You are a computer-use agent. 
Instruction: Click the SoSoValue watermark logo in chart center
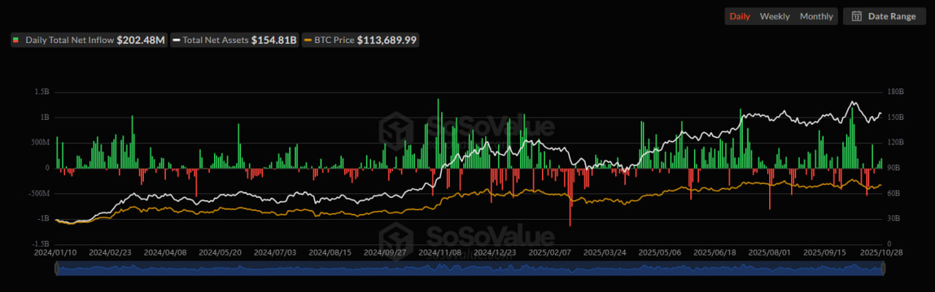click(x=394, y=130)
